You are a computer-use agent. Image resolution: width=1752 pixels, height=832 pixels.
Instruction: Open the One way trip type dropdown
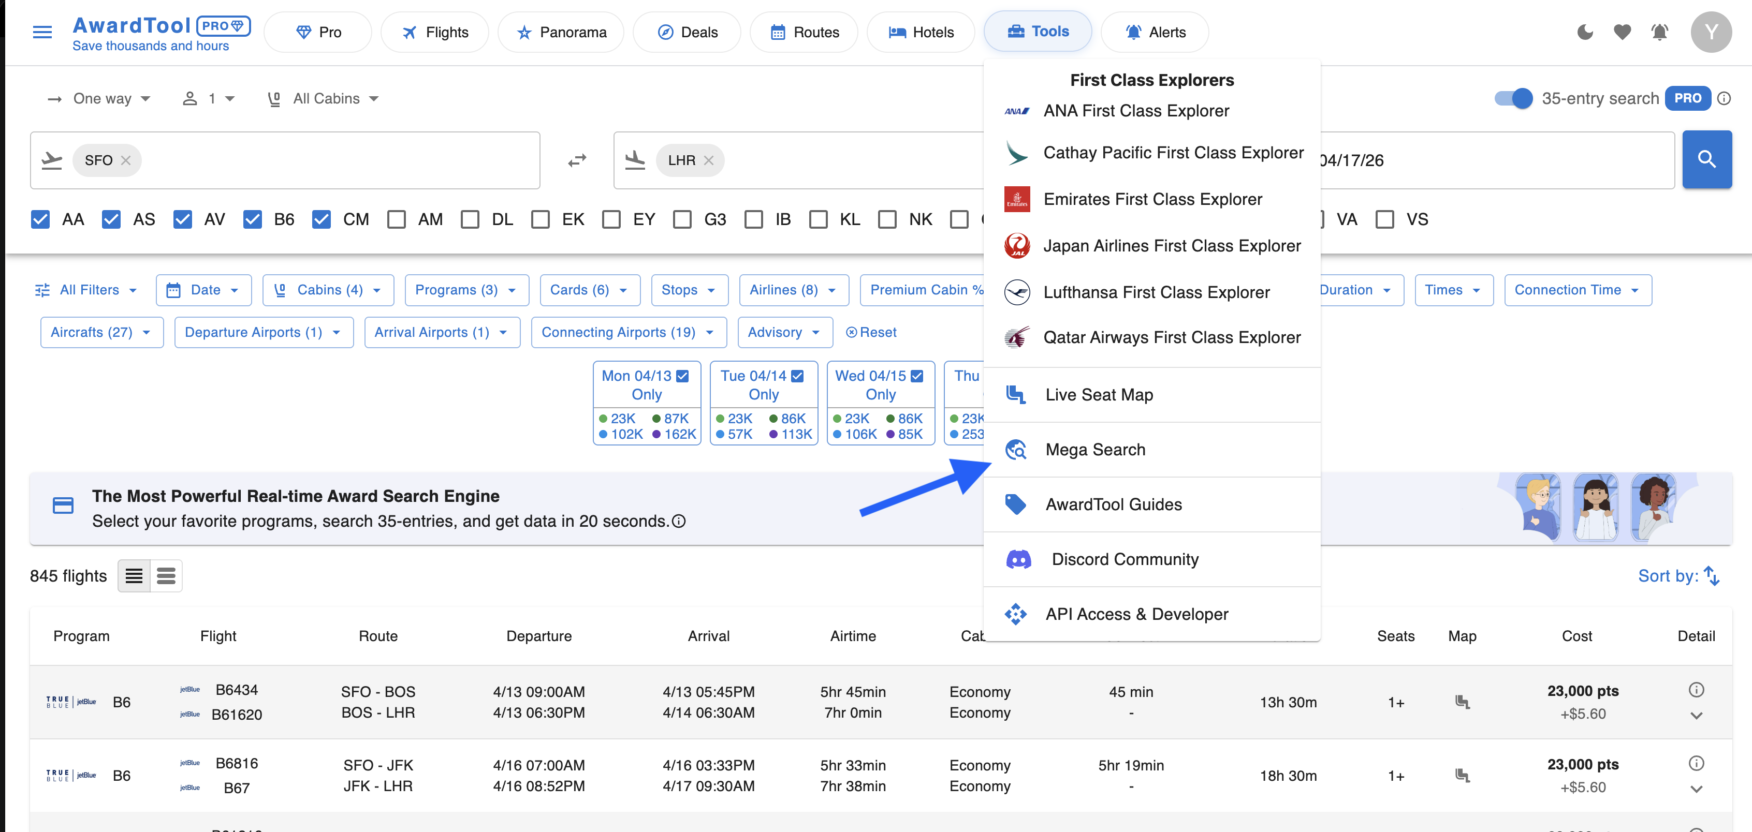[x=98, y=98]
